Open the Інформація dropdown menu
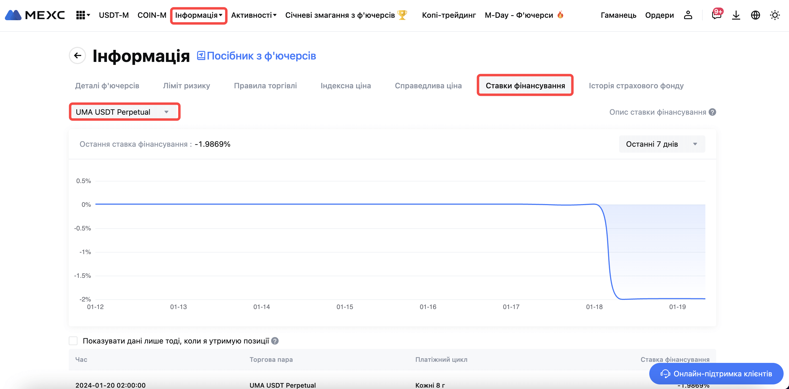789x389 pixels. (199, 15)
